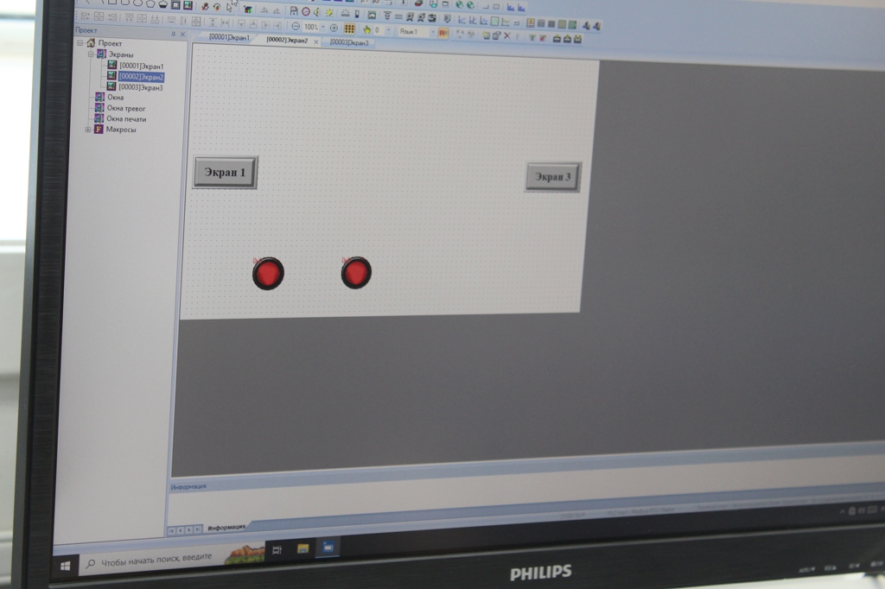Click the Экран 3 button on canvas
This screenshot has height=589, width=885.
pyautogui.click(x=552, y=177)
